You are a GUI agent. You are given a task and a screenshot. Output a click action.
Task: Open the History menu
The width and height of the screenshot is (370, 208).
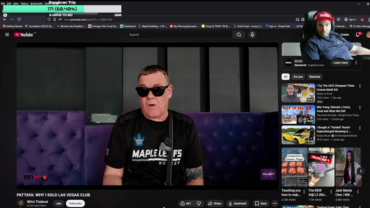pos(25,3)
